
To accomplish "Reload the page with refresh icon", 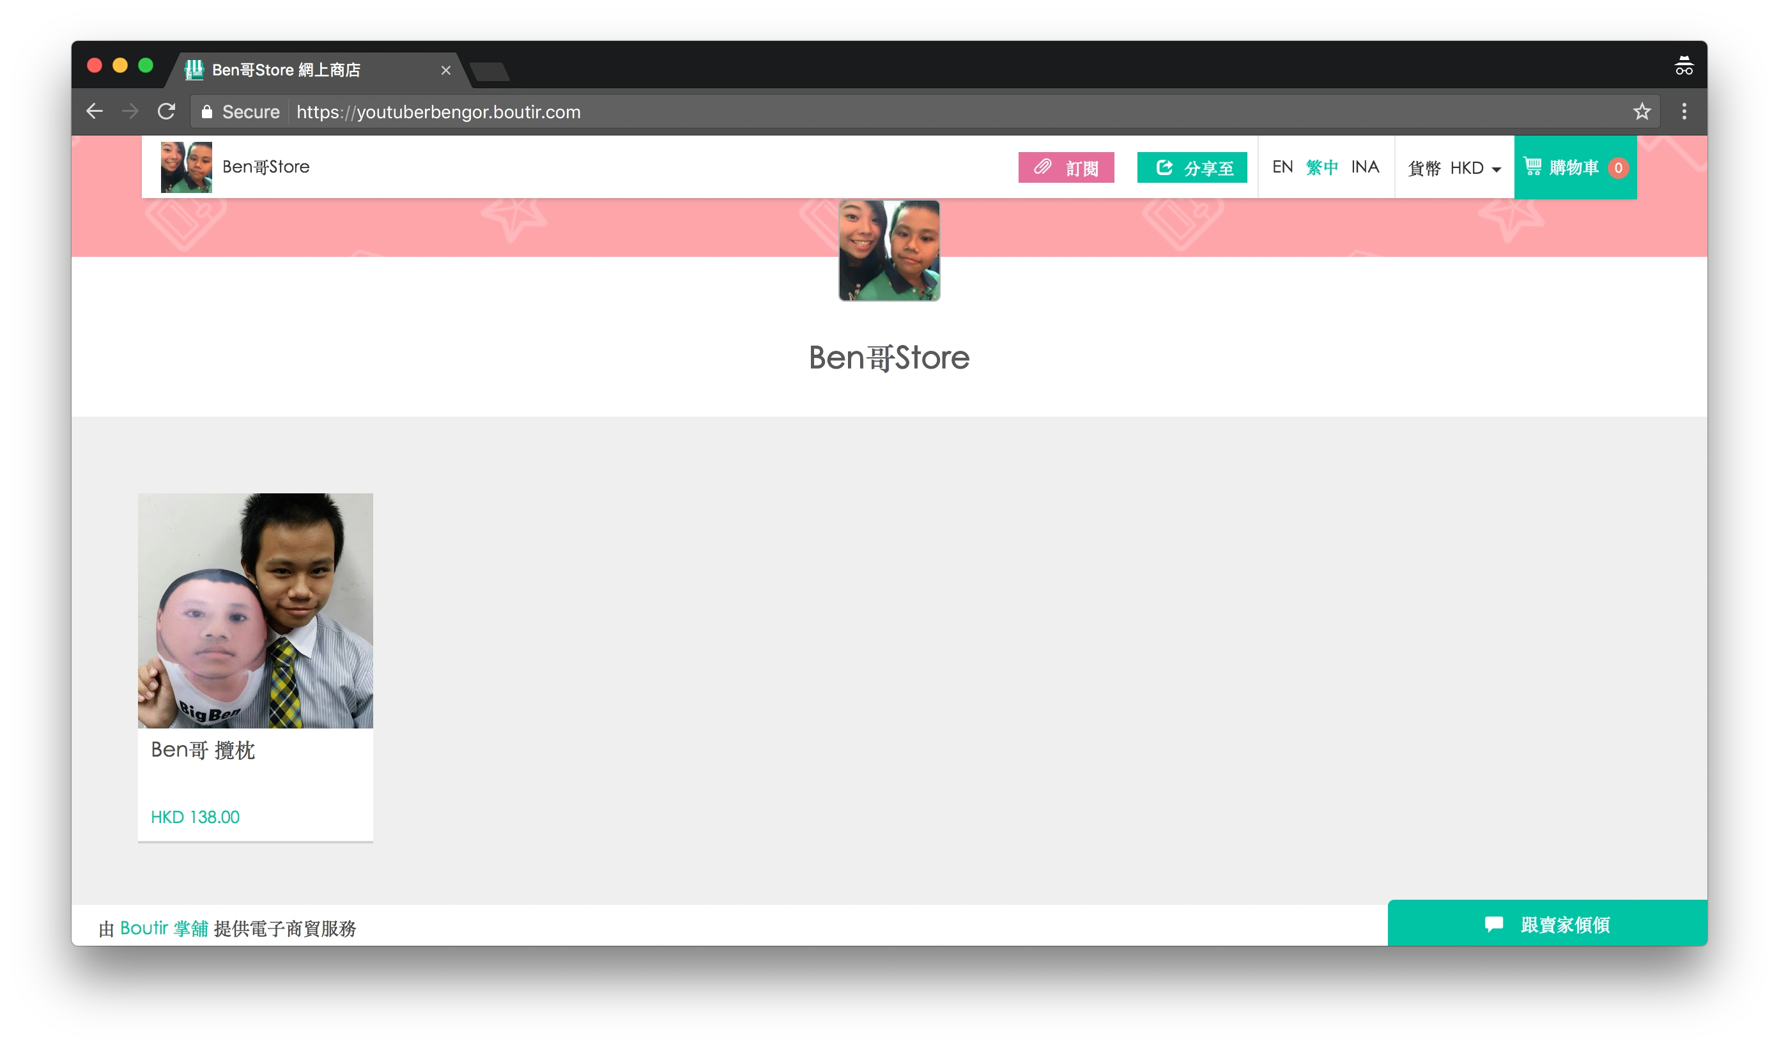I will [167, 112].
